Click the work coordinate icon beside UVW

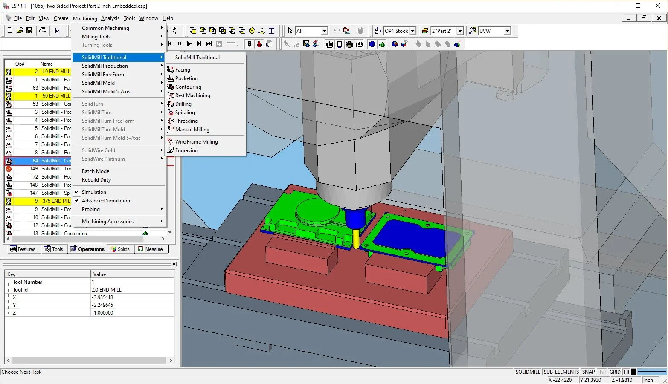(x=473, y=31)
